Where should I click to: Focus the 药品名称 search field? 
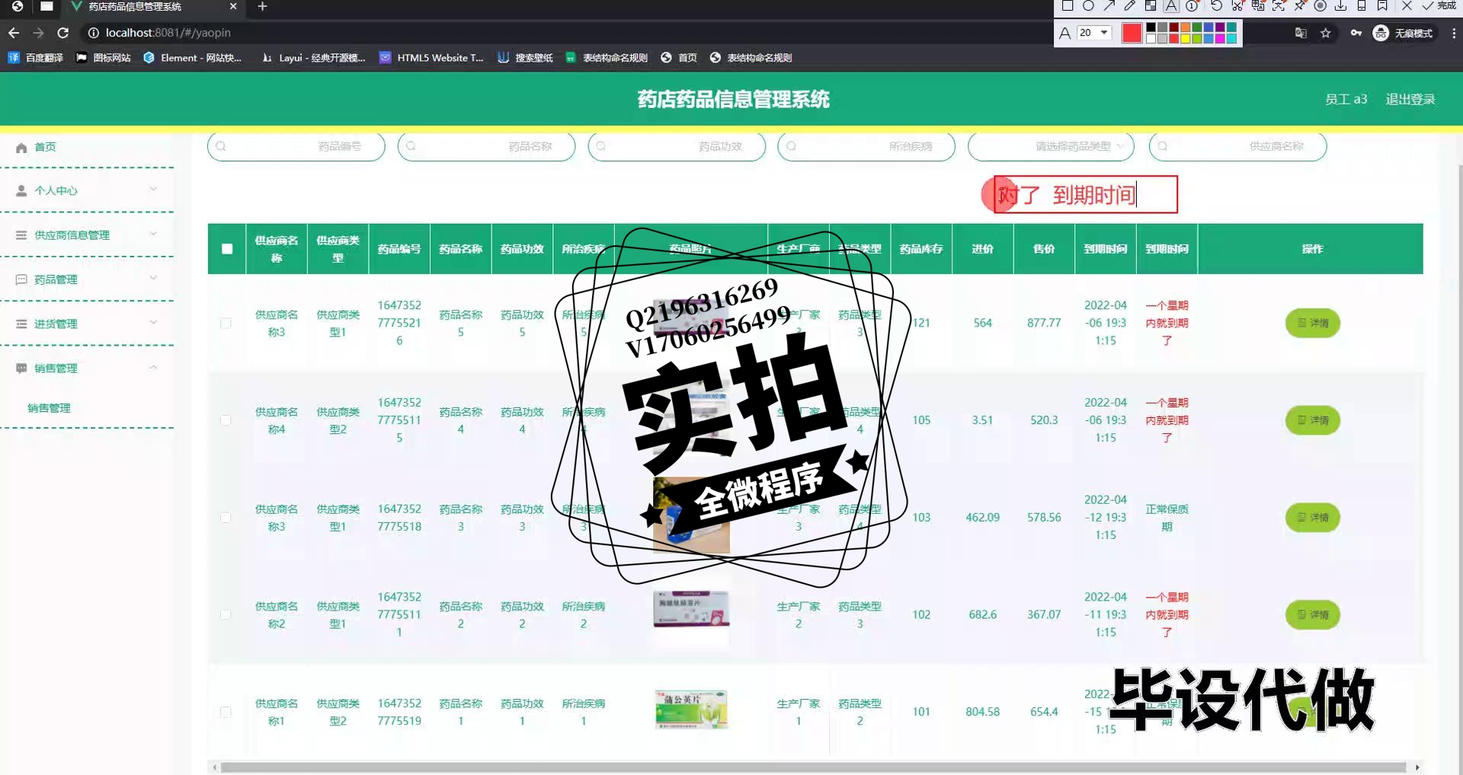[x=486, y=146]
